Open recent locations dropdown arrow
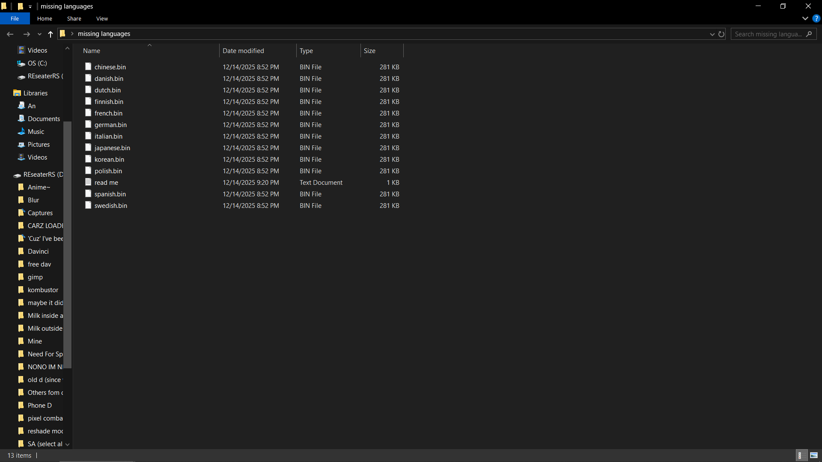The width and height of the screenshot is (822, 462). point(39,34)
